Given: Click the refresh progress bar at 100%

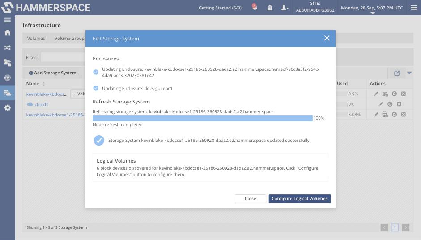Looking at the screenshot, I should tap(202, 118).
